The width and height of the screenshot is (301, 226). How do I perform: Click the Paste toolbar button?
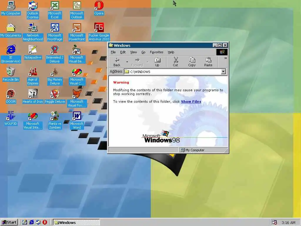tap(208, 62)
